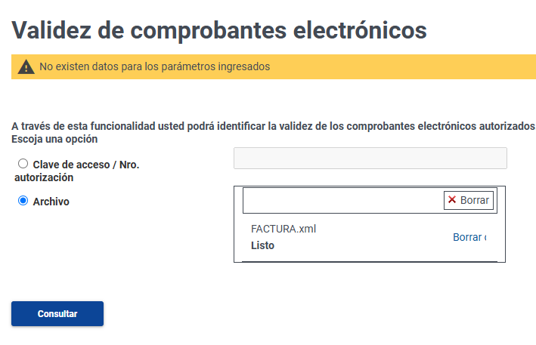The height and width of the screenshot is (345, 536).
Task: Select the Archivo radio button
Action: point(23,201)
